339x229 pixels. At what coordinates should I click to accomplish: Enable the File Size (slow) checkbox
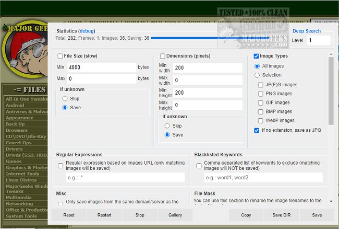point(60,56)
